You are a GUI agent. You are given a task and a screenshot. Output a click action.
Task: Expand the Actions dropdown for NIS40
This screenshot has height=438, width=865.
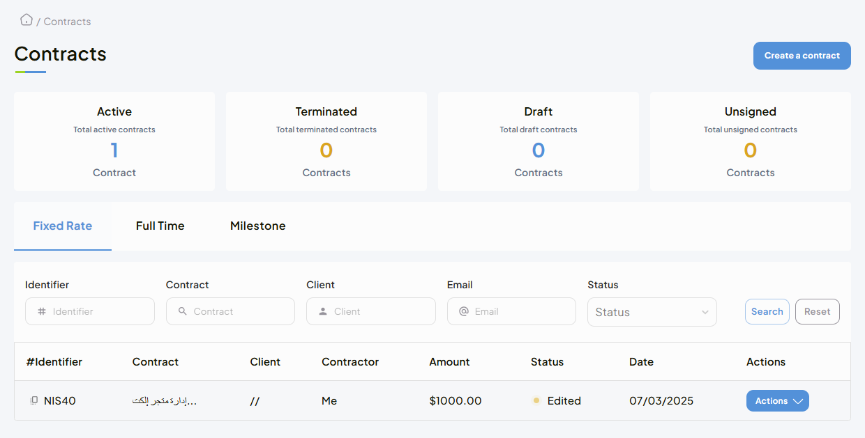777,401
